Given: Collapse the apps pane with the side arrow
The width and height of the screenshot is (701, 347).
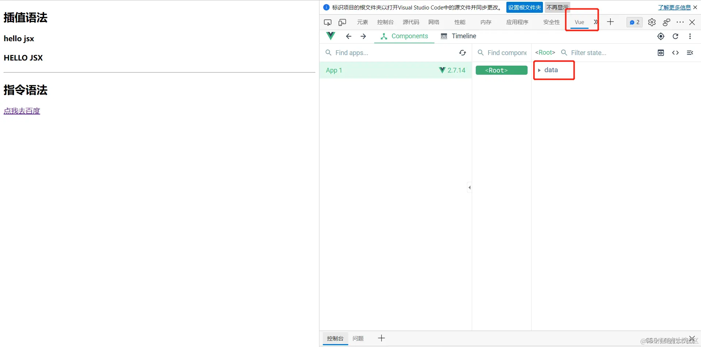Looking at the screenshot, I should pyautogui.click(x=470, y=187).
